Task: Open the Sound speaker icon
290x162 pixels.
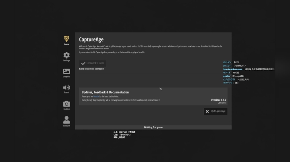Action: (66, 87)
